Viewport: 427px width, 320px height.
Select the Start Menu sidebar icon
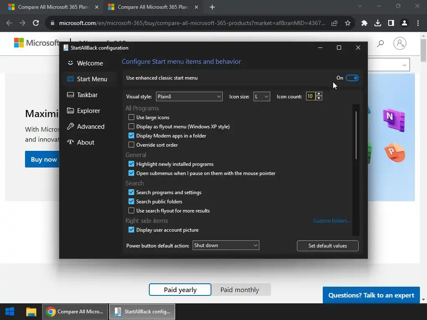(x=70, y=79)
